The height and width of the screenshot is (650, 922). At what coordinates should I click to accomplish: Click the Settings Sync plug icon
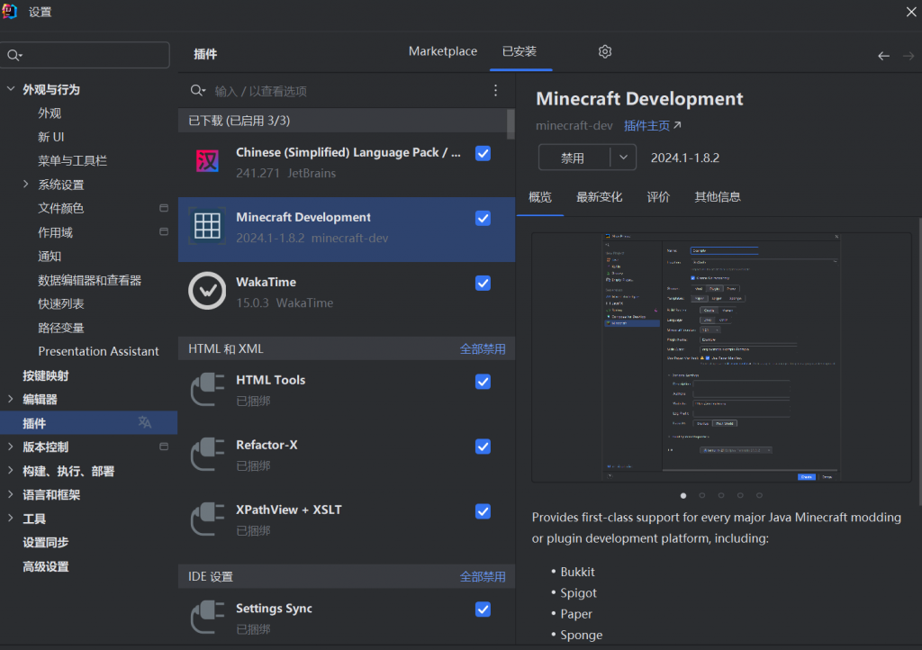[208, 617]
